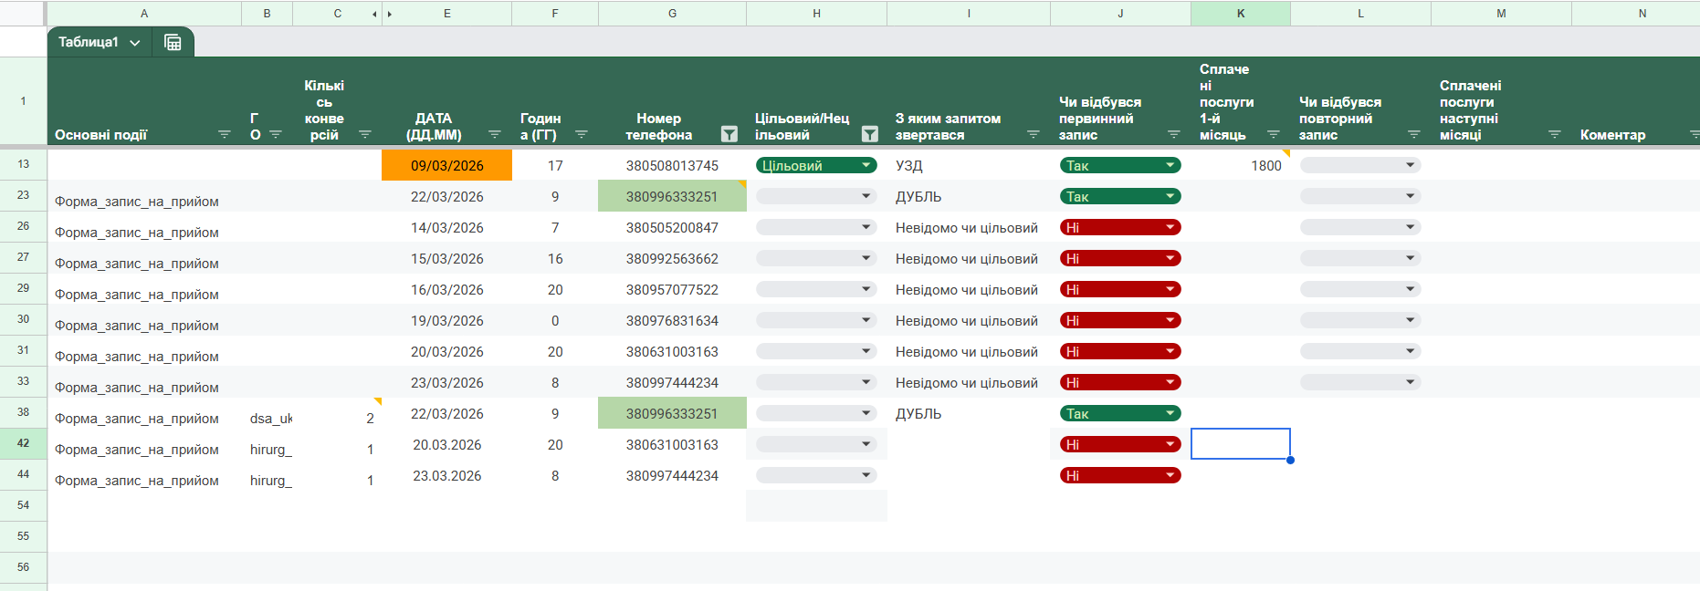Select the column K header

pyautogui.click(x=1240, y=14)
